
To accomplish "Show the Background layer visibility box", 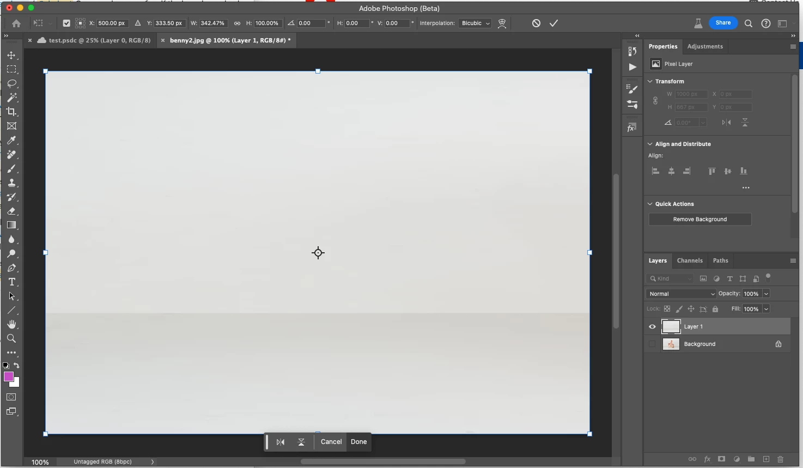I will tap(652, 344).
